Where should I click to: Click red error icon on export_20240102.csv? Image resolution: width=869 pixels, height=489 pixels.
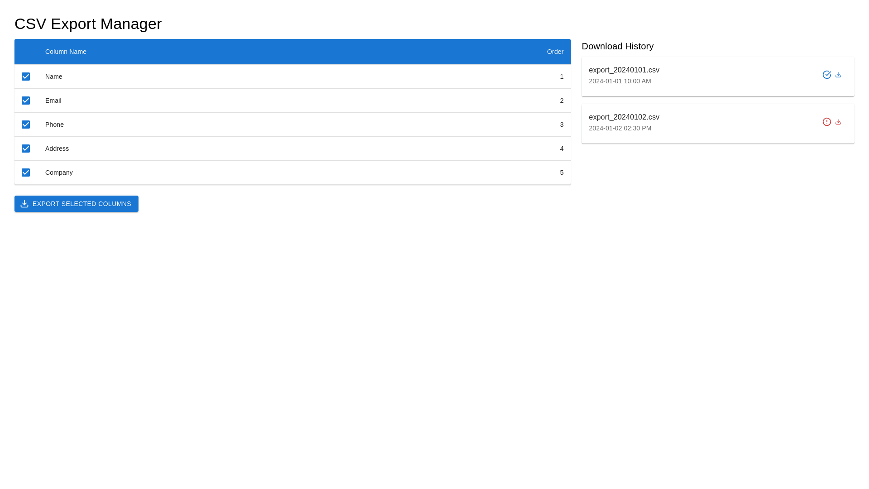[826, 122]
